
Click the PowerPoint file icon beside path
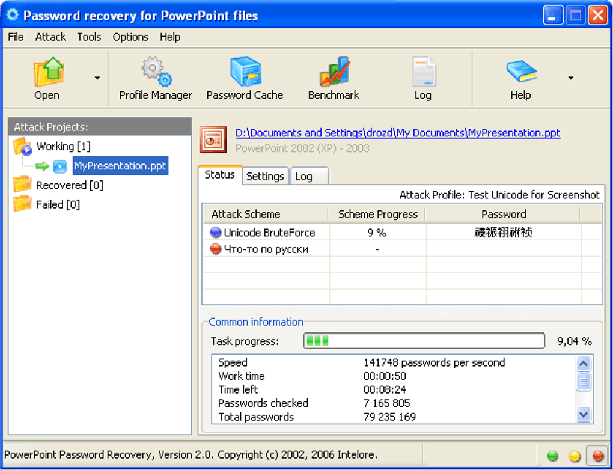[x=213, y=139]
